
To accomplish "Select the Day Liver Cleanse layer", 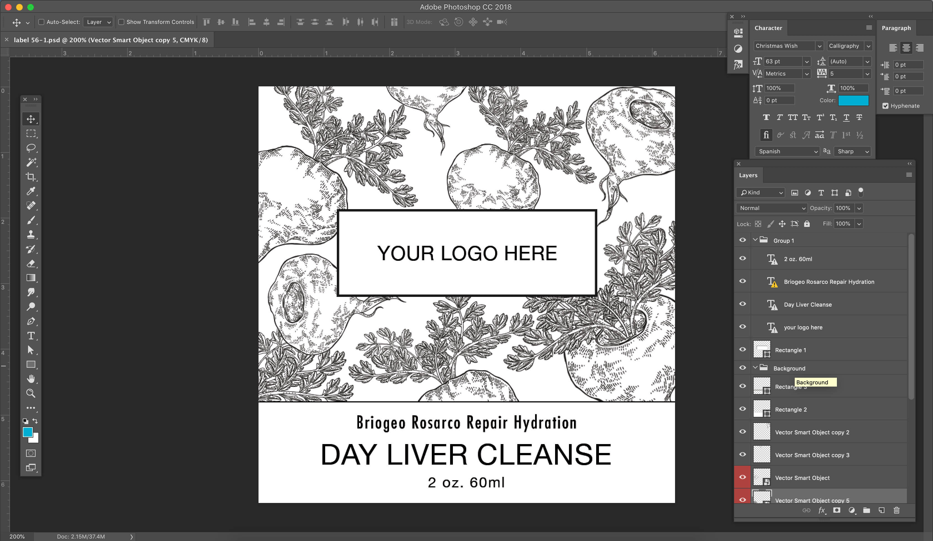I will point(807,304).
